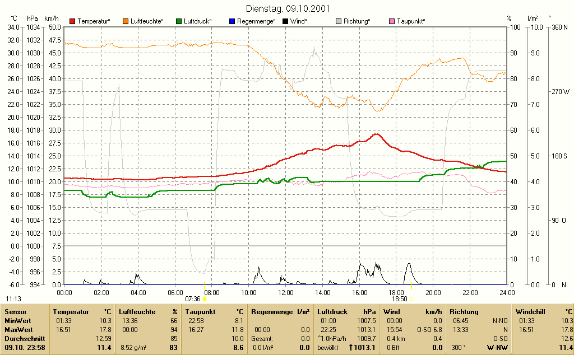Click the green Luftdruck legend swatch
The height and width of the screenshot is (355, 574).
tap(179, 22)
